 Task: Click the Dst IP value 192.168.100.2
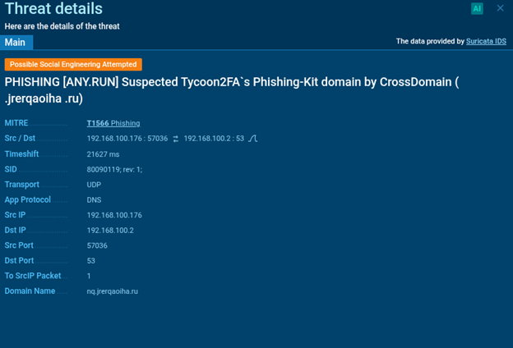[110, 230]
